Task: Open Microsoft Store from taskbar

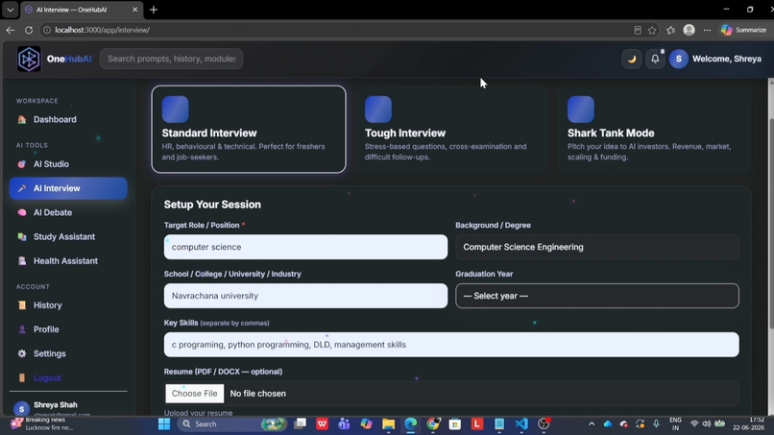Action: [x=455, y=424]
